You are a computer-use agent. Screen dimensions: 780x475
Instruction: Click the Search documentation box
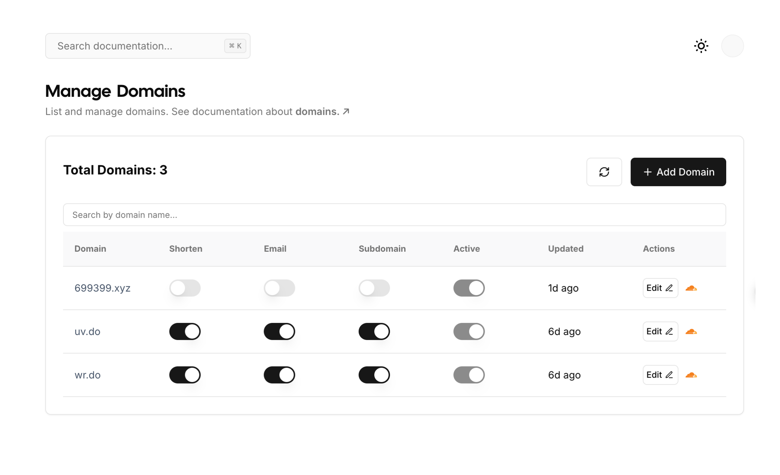coord(139,46)
